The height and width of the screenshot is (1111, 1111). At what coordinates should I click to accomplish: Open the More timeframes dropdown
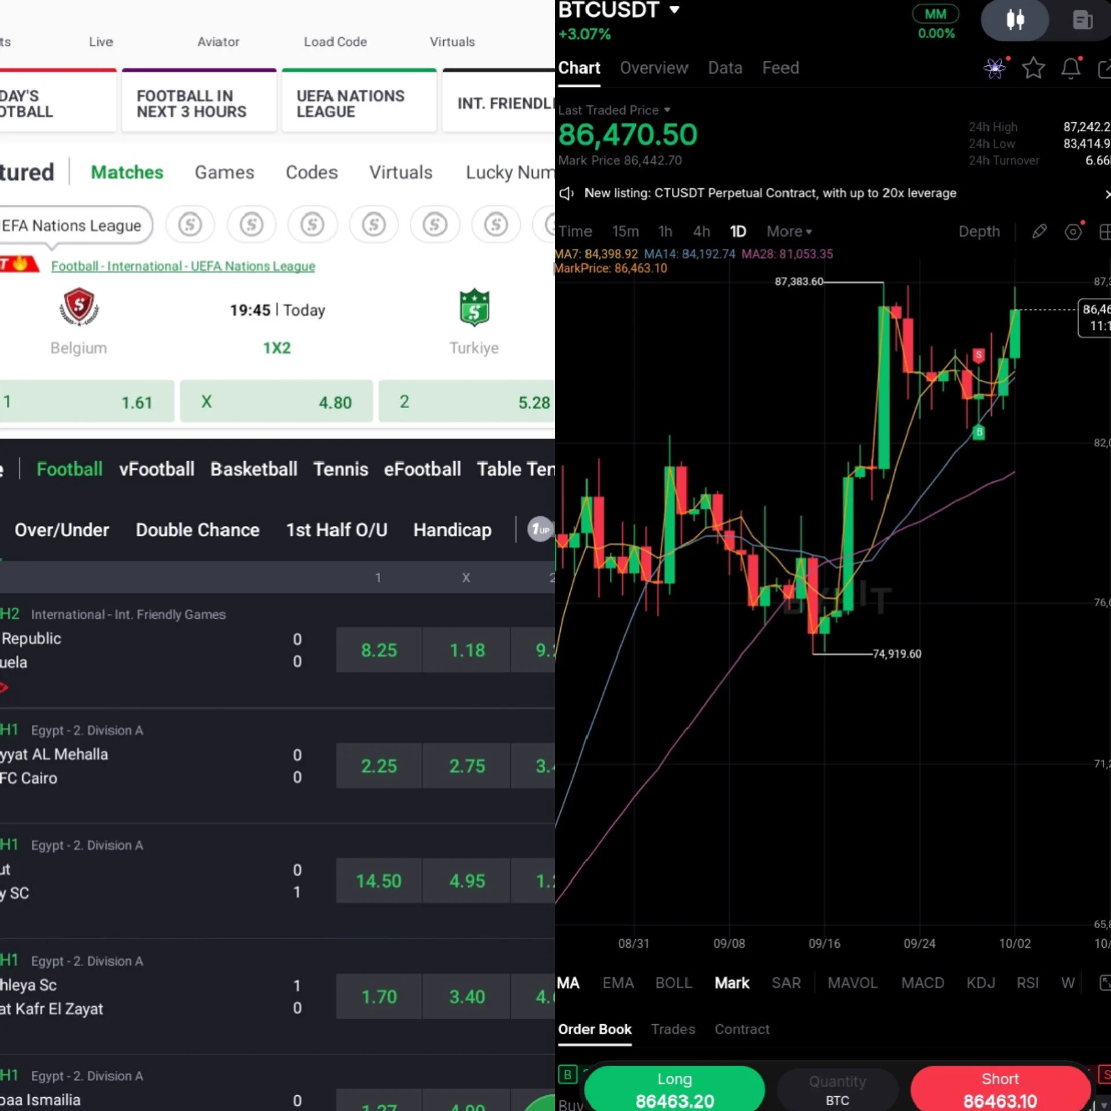[x=789, y=231]
